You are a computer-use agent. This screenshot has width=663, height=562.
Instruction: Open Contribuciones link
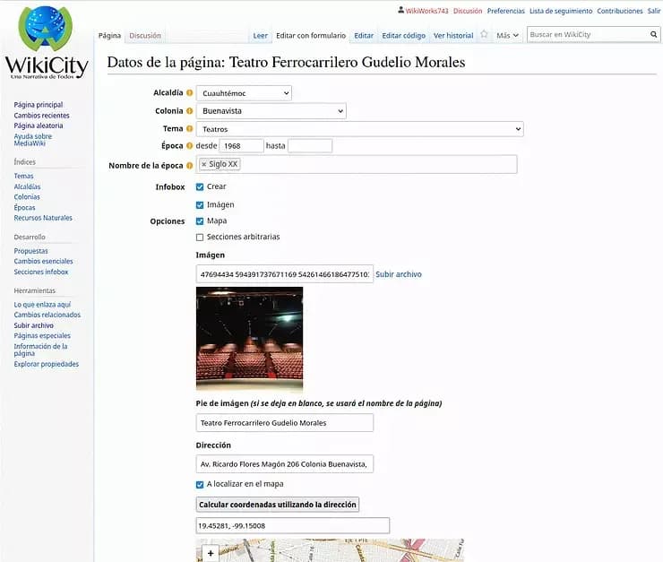tap(619, 11)
